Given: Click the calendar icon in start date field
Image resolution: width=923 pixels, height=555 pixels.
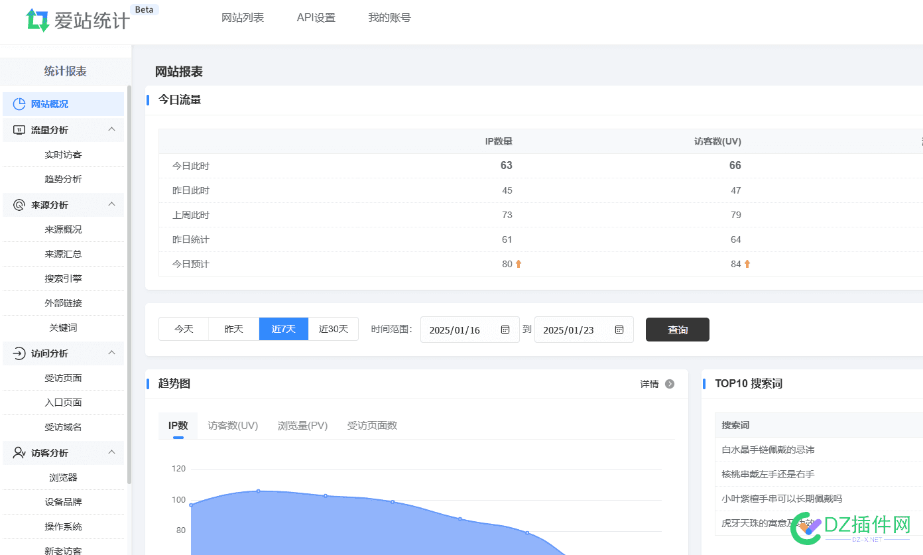Looking at the screenshot, I should pyautogui.click(x=505, y=330).
